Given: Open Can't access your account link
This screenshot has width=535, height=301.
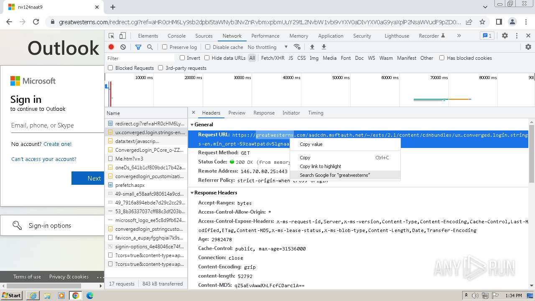Looking at the screenshot, I should pyautogui.click(x=44, y=159).
